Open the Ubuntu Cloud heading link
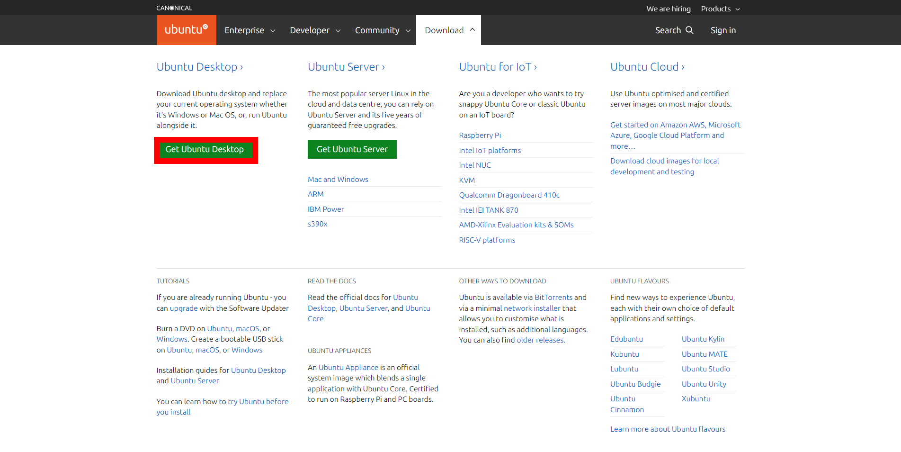 pos(647,67)
